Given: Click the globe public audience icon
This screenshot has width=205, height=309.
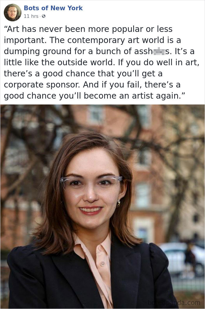Looking at the screenshot, I should (x=44, y=16).
